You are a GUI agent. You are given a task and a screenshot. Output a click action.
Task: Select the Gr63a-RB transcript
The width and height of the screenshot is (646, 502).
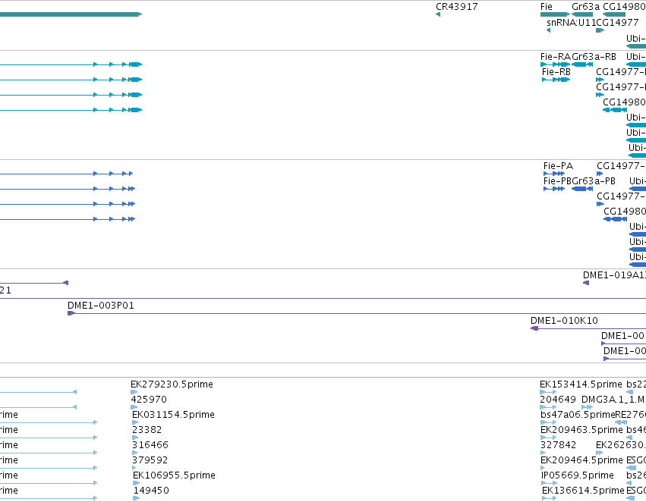click(x=582, y=64)
